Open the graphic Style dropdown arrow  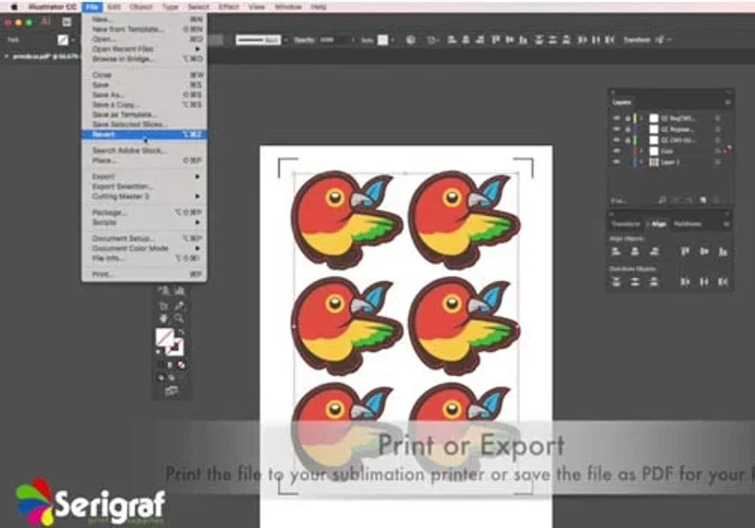(393, 40)
